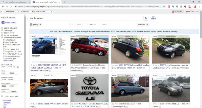Click the CL peace logo home icon

coord(2,12)
